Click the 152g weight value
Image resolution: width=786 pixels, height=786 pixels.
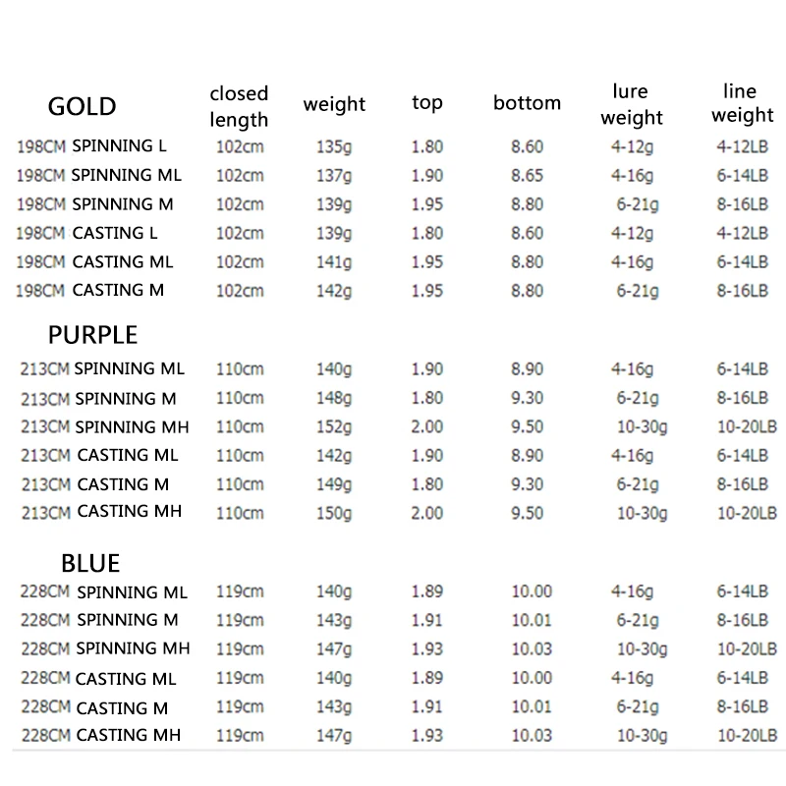click(x=334, y=426)
